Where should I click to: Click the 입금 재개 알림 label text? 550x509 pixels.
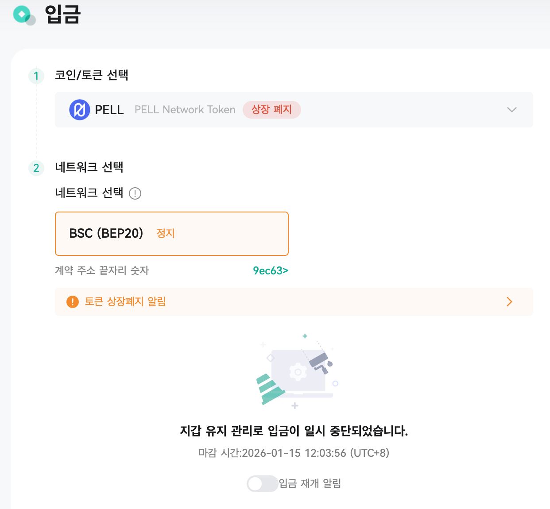click(x=310, y=483)
